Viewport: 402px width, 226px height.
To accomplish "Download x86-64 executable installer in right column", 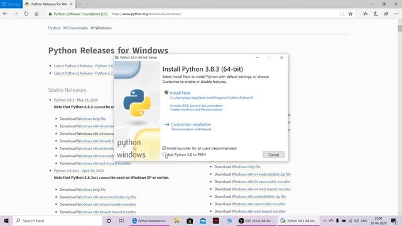I will (261, 181).
